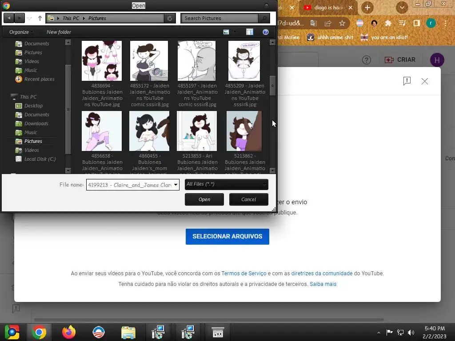Go up one folder level
Screen dimensions: 455x341
pos(40,18)
